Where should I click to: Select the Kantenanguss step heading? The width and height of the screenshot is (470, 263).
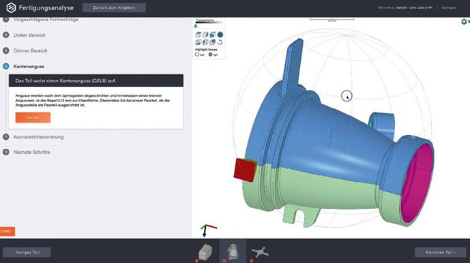pos(29,67)
